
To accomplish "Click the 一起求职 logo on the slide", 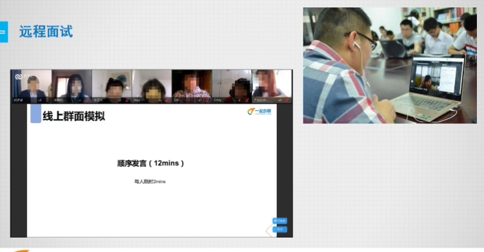I will coord(259,111).
